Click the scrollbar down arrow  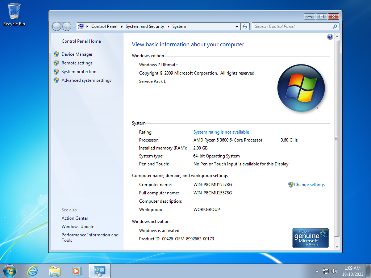click(x=337, y=247)
